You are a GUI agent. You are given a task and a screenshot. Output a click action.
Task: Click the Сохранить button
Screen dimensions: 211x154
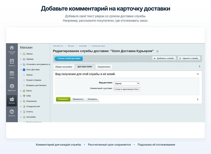[x=63, y=99]
